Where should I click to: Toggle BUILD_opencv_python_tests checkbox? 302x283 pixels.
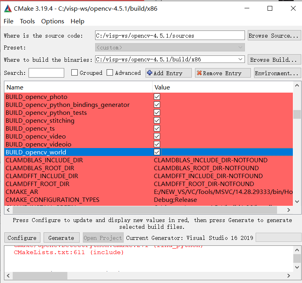tap(157, 112)
